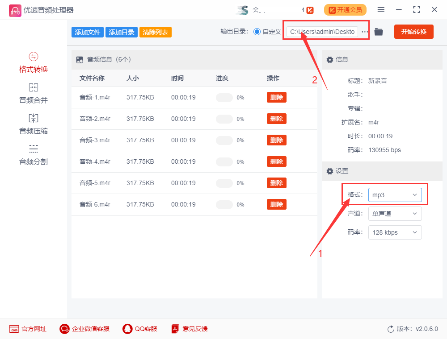Click version text v2.0.6.0
Screen dimensions: 447x339
pyautogui.click(x=427, y=329)
